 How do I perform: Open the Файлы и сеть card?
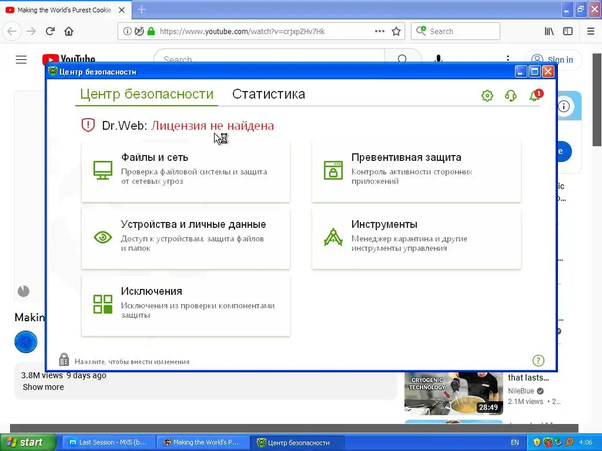186,171
